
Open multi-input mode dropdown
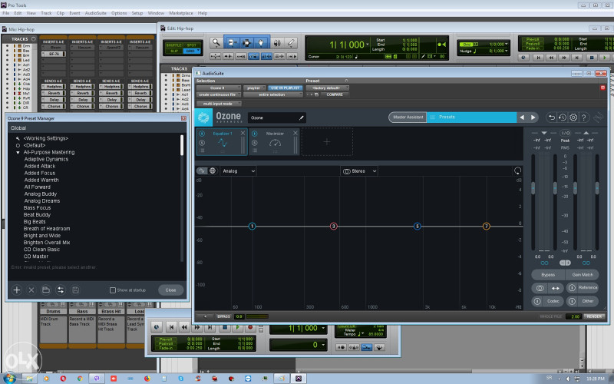point(219,104)
